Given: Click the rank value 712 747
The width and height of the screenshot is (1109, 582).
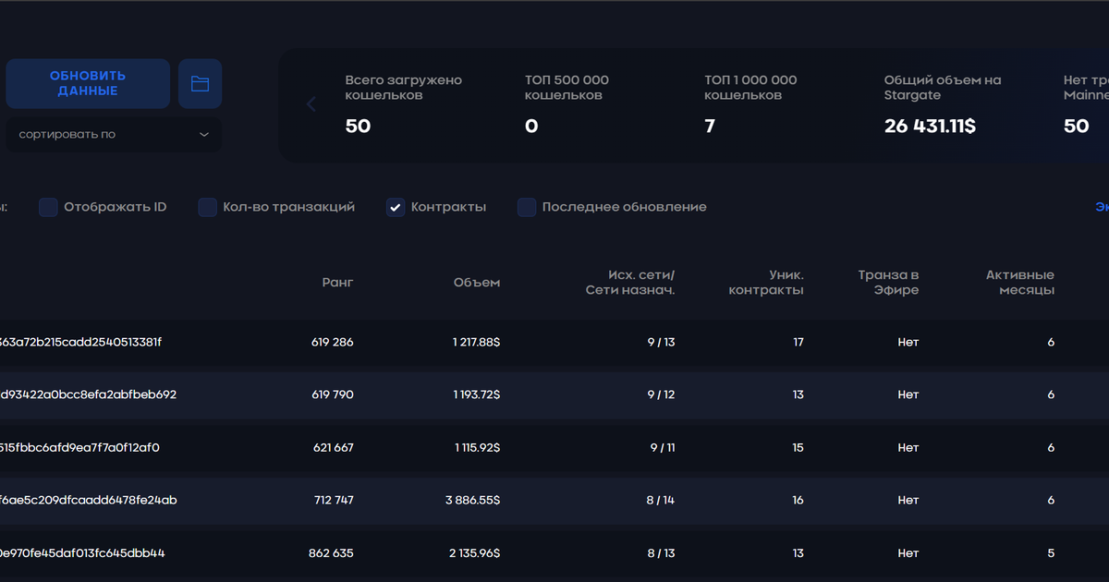Looking at the screenshot, I should [334, 501].
